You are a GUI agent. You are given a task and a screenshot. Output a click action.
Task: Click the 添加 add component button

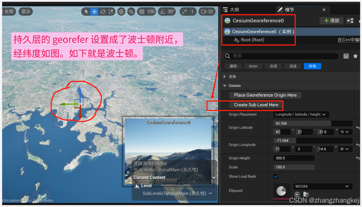[331, 21]
